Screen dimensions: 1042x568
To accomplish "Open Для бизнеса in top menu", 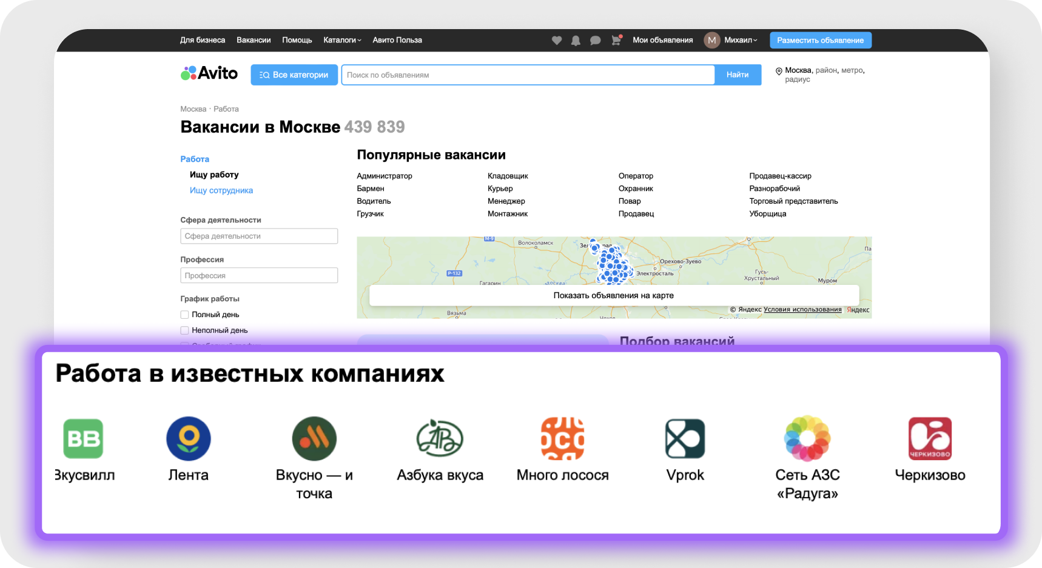I will [x=203, y=40].
